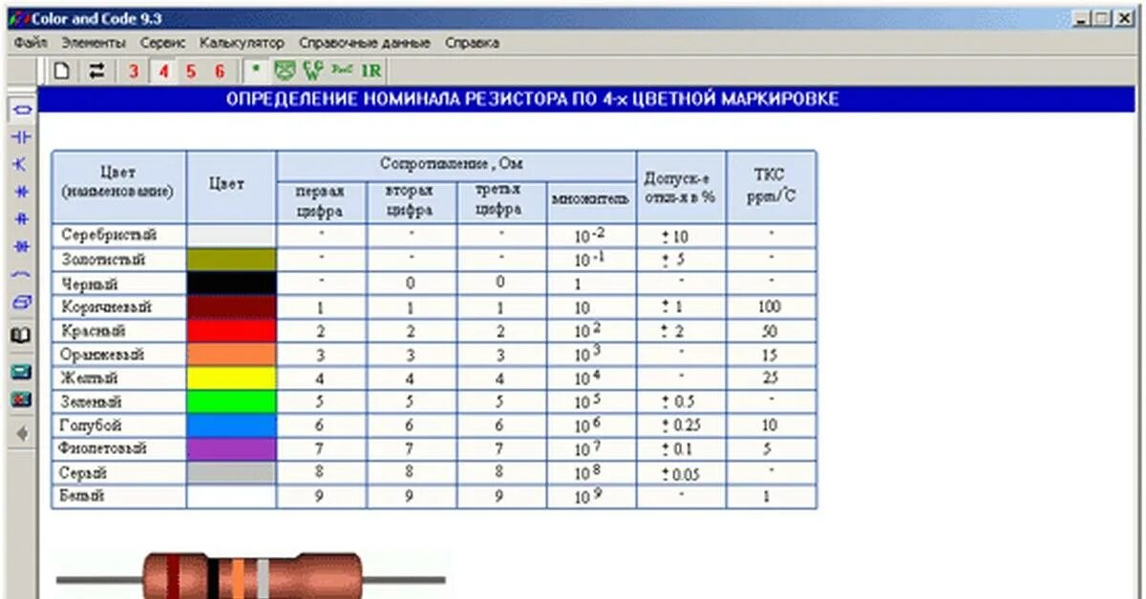This screenshot has height=599, width=1146.
Task: Open the reference book sidebar icon
Action: (x=23, y=335)
